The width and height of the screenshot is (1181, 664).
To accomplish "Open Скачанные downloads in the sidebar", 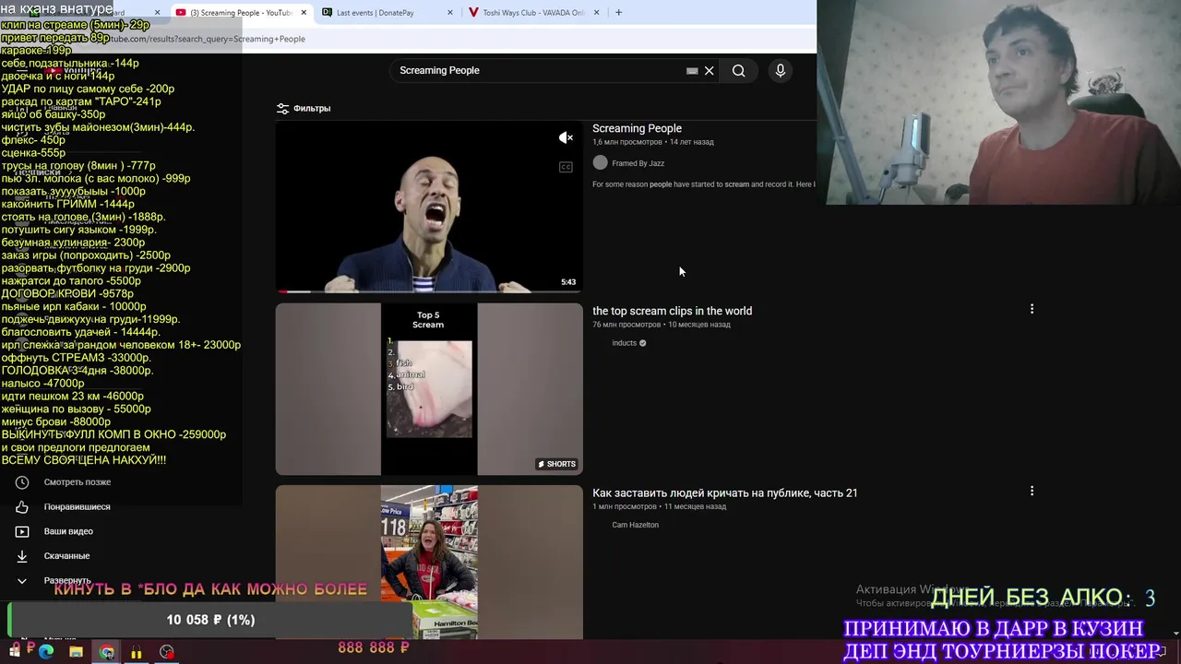I will [x=65, y=556].
